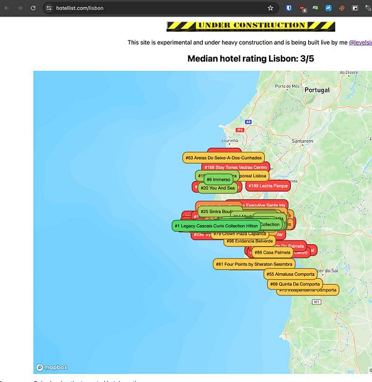Screen dimensions: 372x382
Task: Select the #20 You And Sea marker
Action: pos(218,188)
